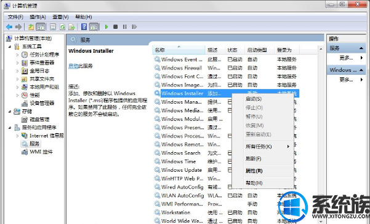370x224 pixels.
Task: Click the 启动 link to start the service
Action: tap(73, 66)
